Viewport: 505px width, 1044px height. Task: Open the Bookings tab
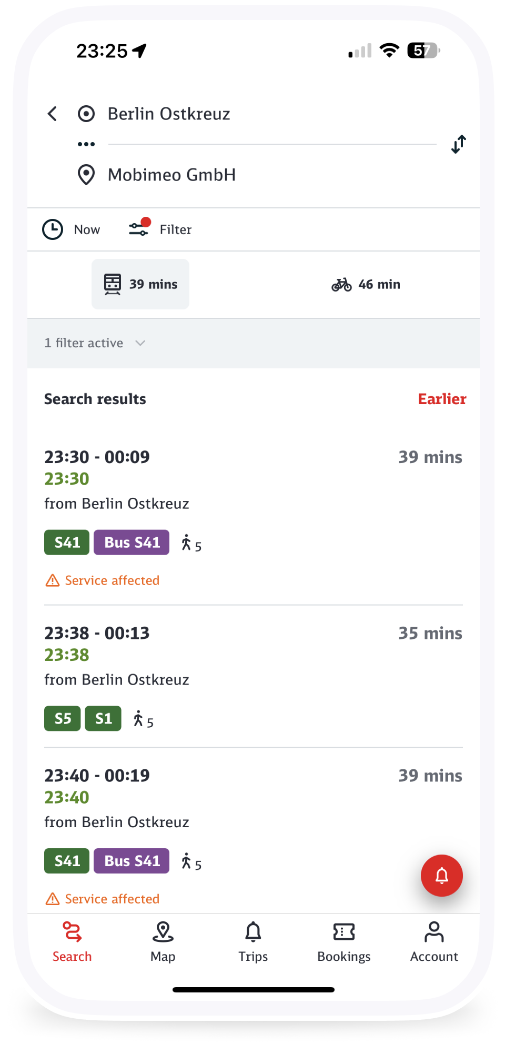coord(344,942)
